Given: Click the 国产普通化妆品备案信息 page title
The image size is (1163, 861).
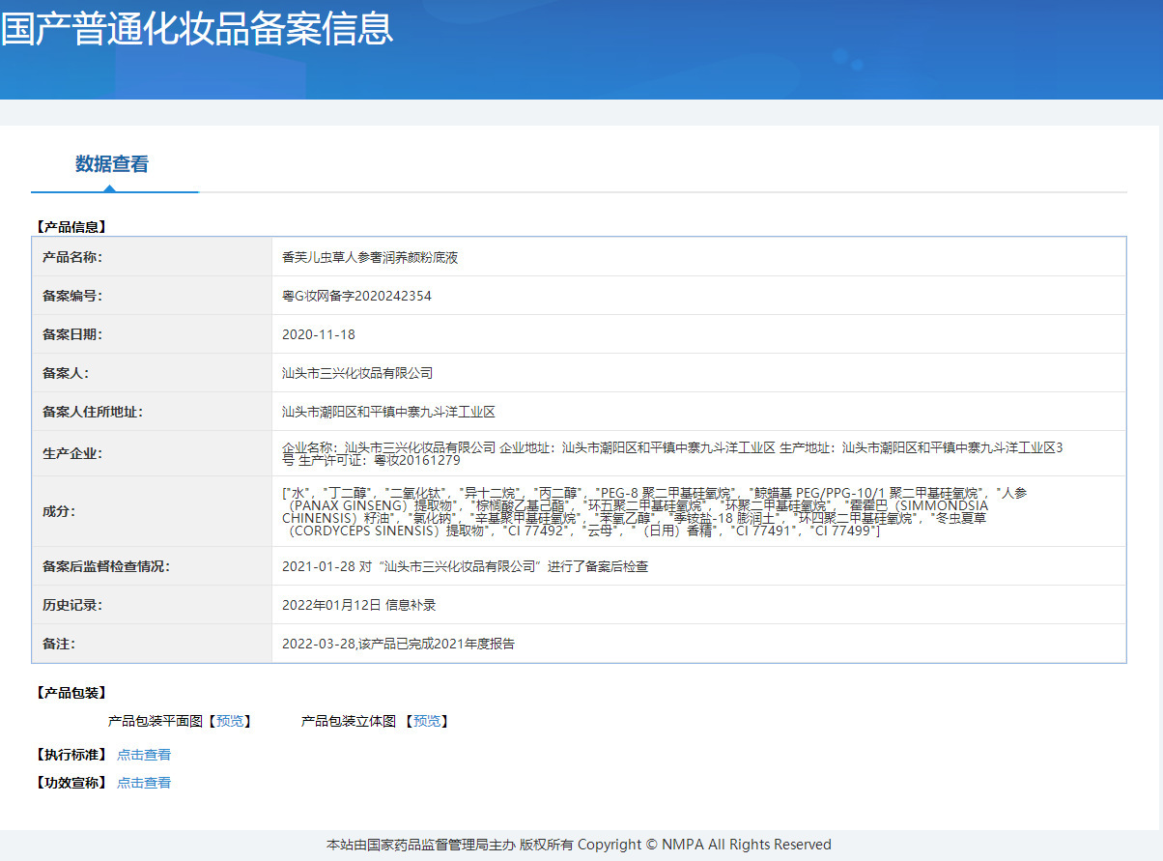Looking at the screenshot, I should pos(197,28).
